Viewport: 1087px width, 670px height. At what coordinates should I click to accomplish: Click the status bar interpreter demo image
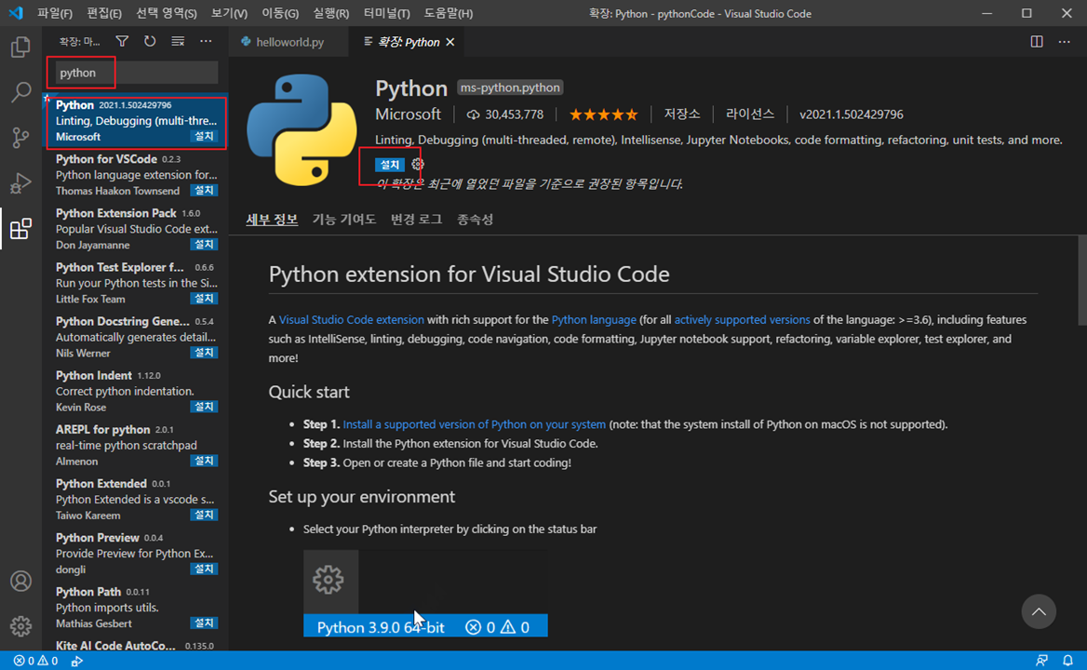[425, 593]
